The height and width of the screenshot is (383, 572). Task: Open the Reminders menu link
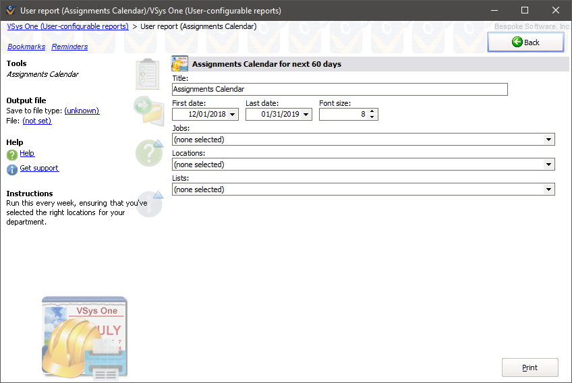69,47
